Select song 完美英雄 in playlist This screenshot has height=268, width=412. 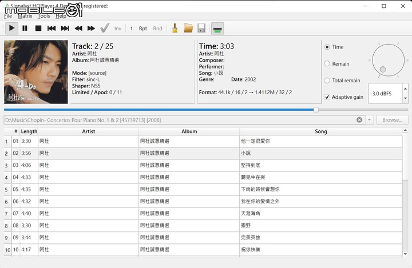(x=251, y=238)
